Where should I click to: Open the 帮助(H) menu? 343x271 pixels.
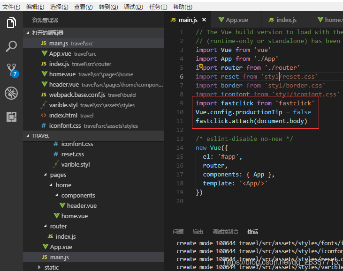coord(183,7)
